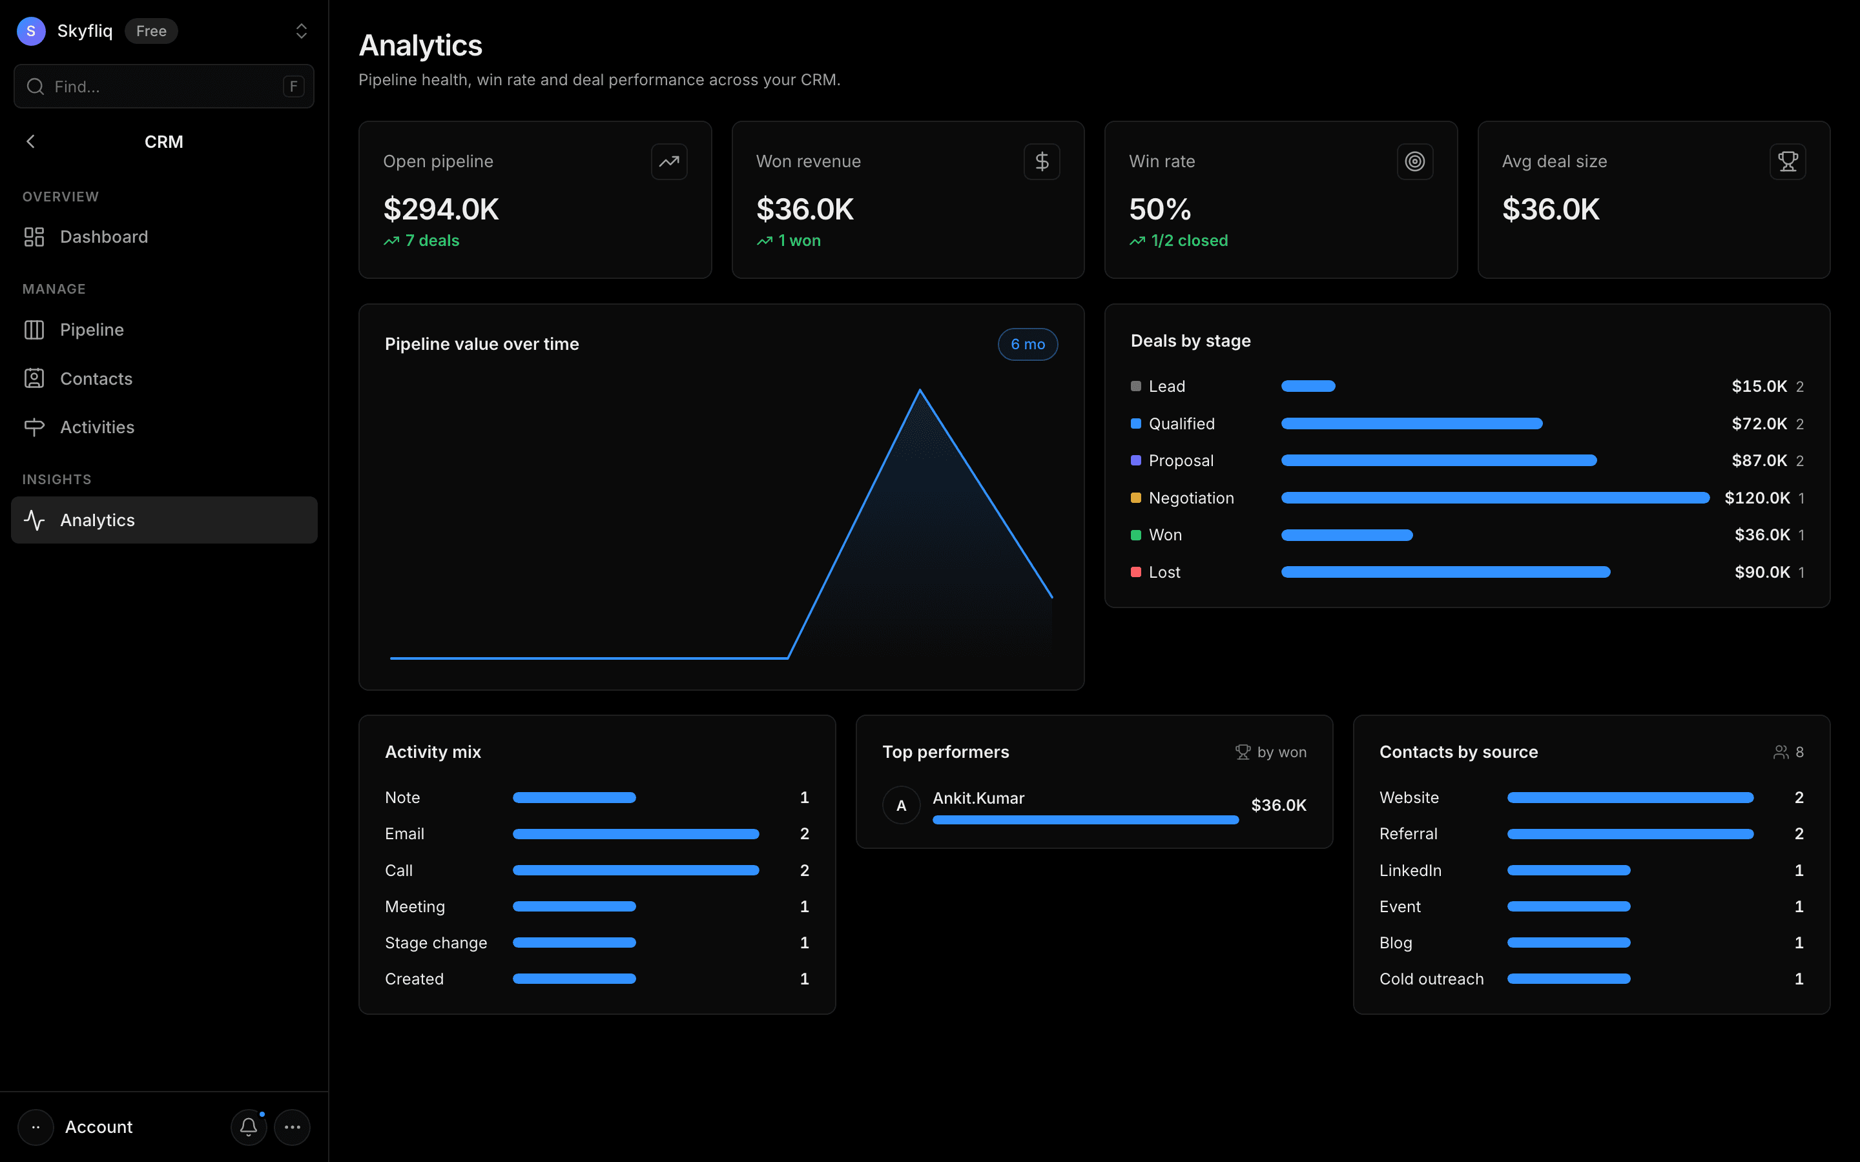Navigate to Contacts
The image size is (1860, 1162).
pyautogui.click(x=163, y=378)
